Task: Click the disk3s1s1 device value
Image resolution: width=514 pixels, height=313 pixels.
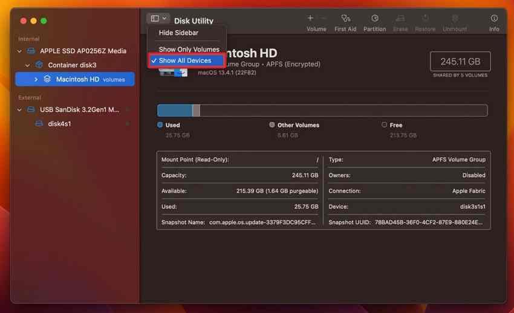Action: (473, 207)
